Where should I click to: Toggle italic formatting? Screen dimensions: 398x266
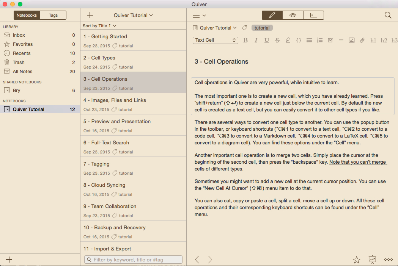256,40
